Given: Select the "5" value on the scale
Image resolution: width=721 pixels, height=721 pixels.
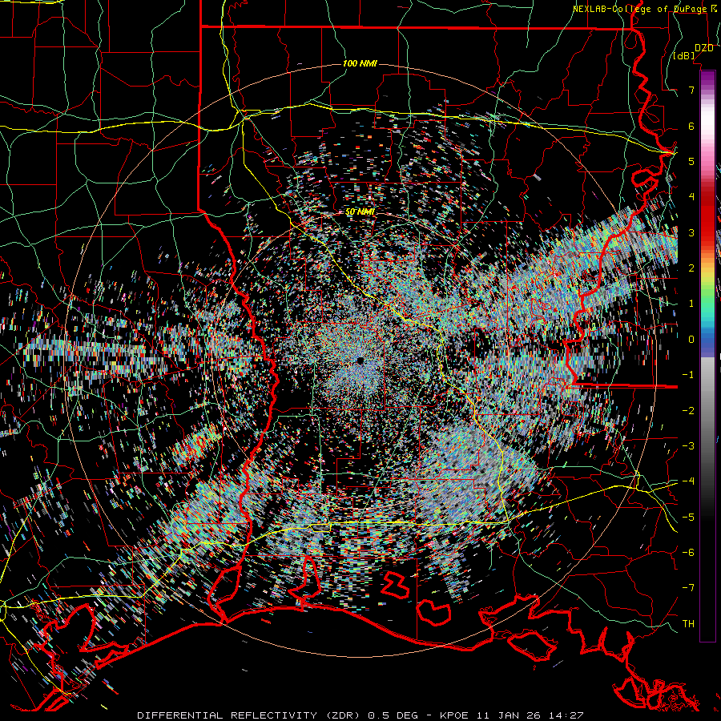Looking at the screenshot, I should [691, 161].
